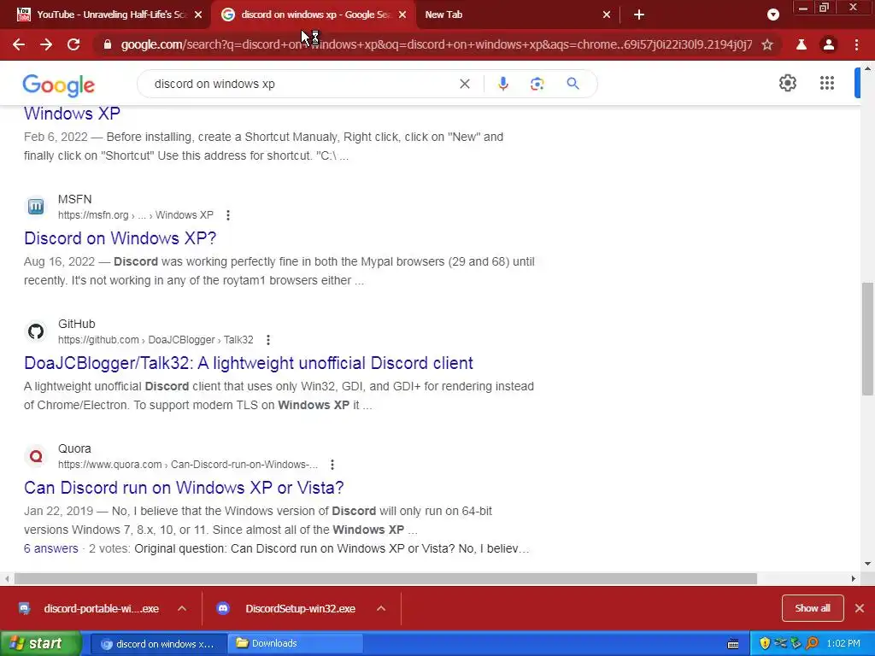Click the GitHub site favicon
The height and width of the screenshot is (656, 875).
(36, 331)
